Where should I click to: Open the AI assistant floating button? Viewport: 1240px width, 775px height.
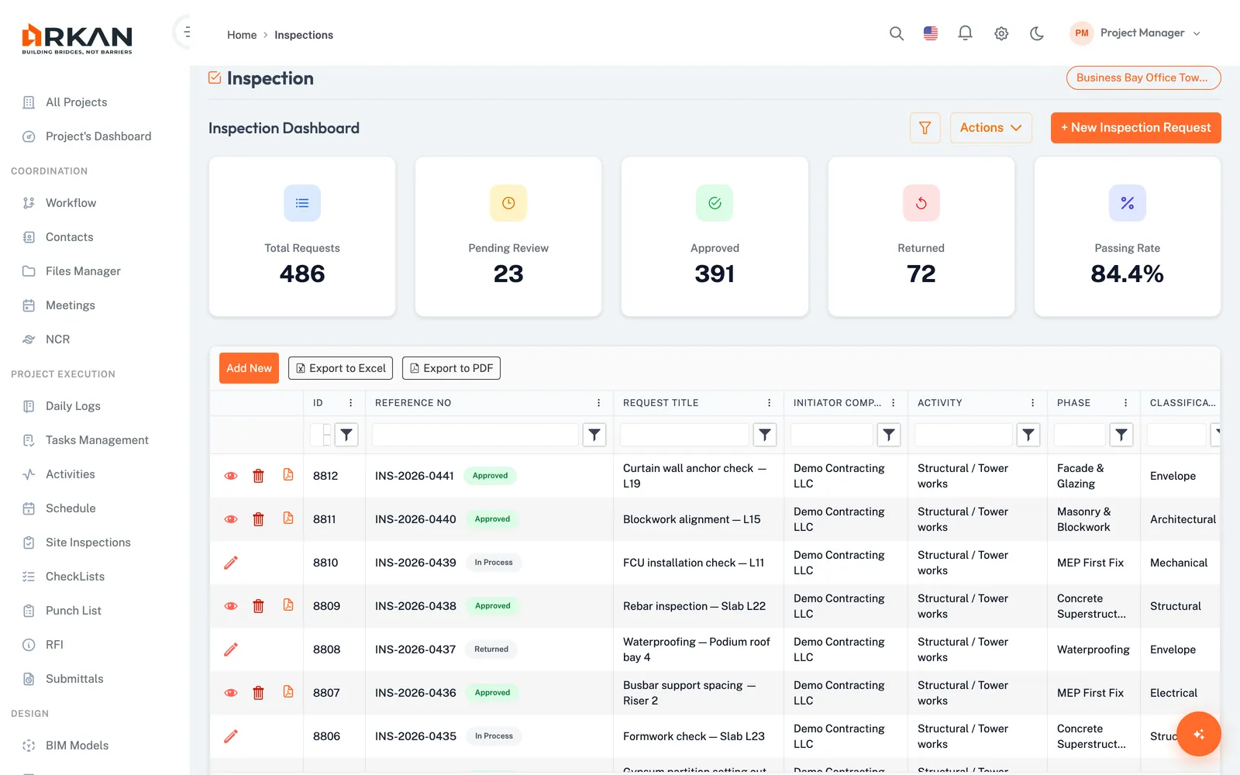pyautogui.click(x=1199, y=734)
